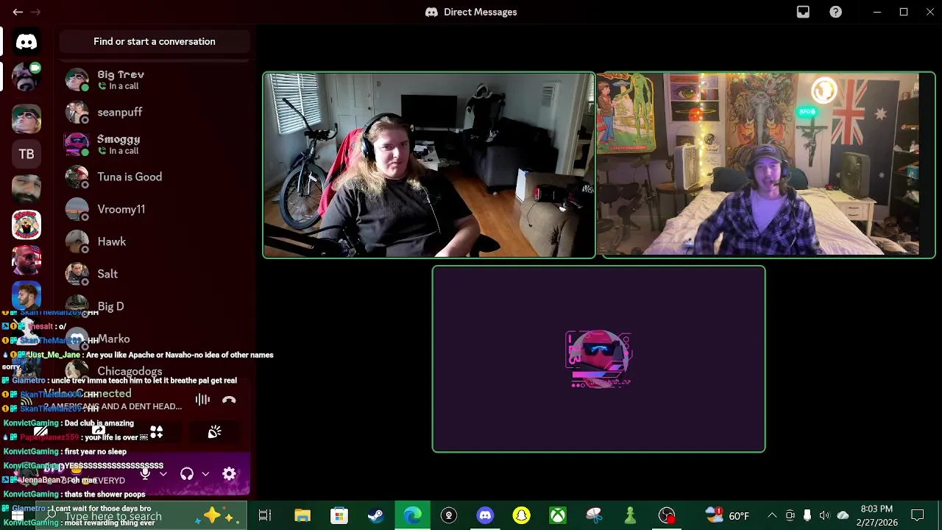Open Vroomy11 direct message
Viewport: 942px width, 530px height.
coord(155,209)
